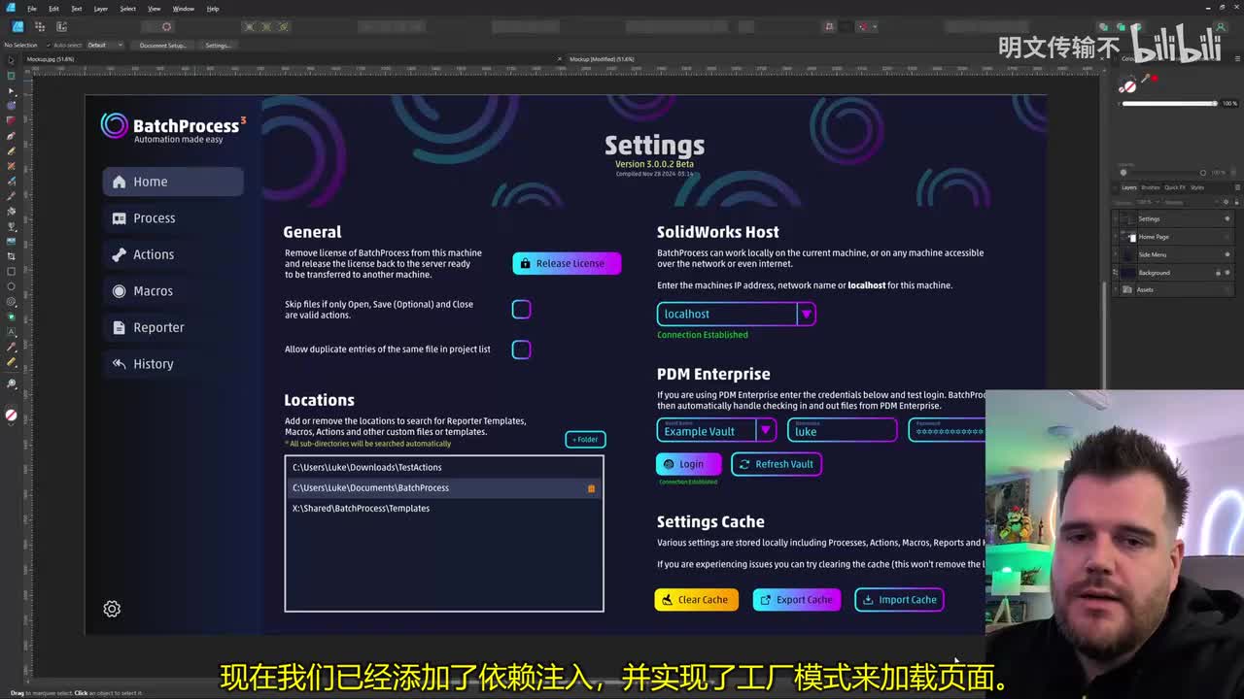Select the Ellipse shape tool
The height and width of the screenshot is (699, 1244).
[11, 286]
